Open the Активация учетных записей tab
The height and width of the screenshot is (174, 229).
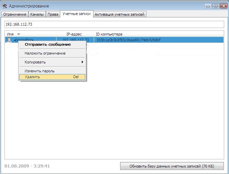point(119,14)
